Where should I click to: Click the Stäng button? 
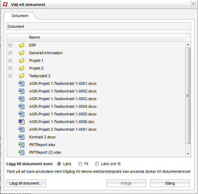170,183
